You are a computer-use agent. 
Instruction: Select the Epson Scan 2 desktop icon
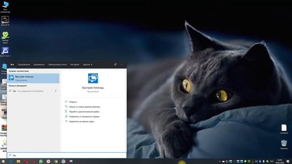(5, 52)
